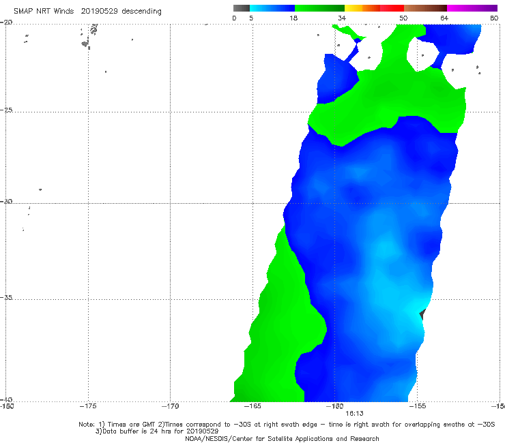Click the note line 'Times are GMT'
Screen dimensions: 505x443
click(x=132, y=425)
